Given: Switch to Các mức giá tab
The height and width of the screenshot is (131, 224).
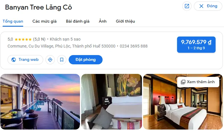Looking at the screenshot, I should pyautogui.click(x=44, y=21).
